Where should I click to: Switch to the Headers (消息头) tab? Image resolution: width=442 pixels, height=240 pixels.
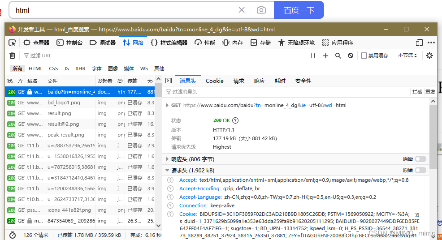pyautogui.click(x=188, y=81)
